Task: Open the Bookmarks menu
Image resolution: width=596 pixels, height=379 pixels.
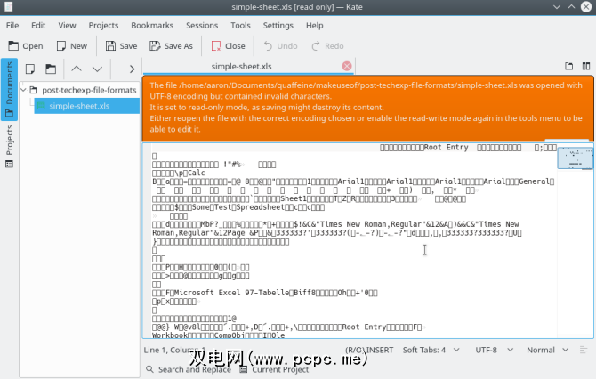Action: (x=152, y=26)
